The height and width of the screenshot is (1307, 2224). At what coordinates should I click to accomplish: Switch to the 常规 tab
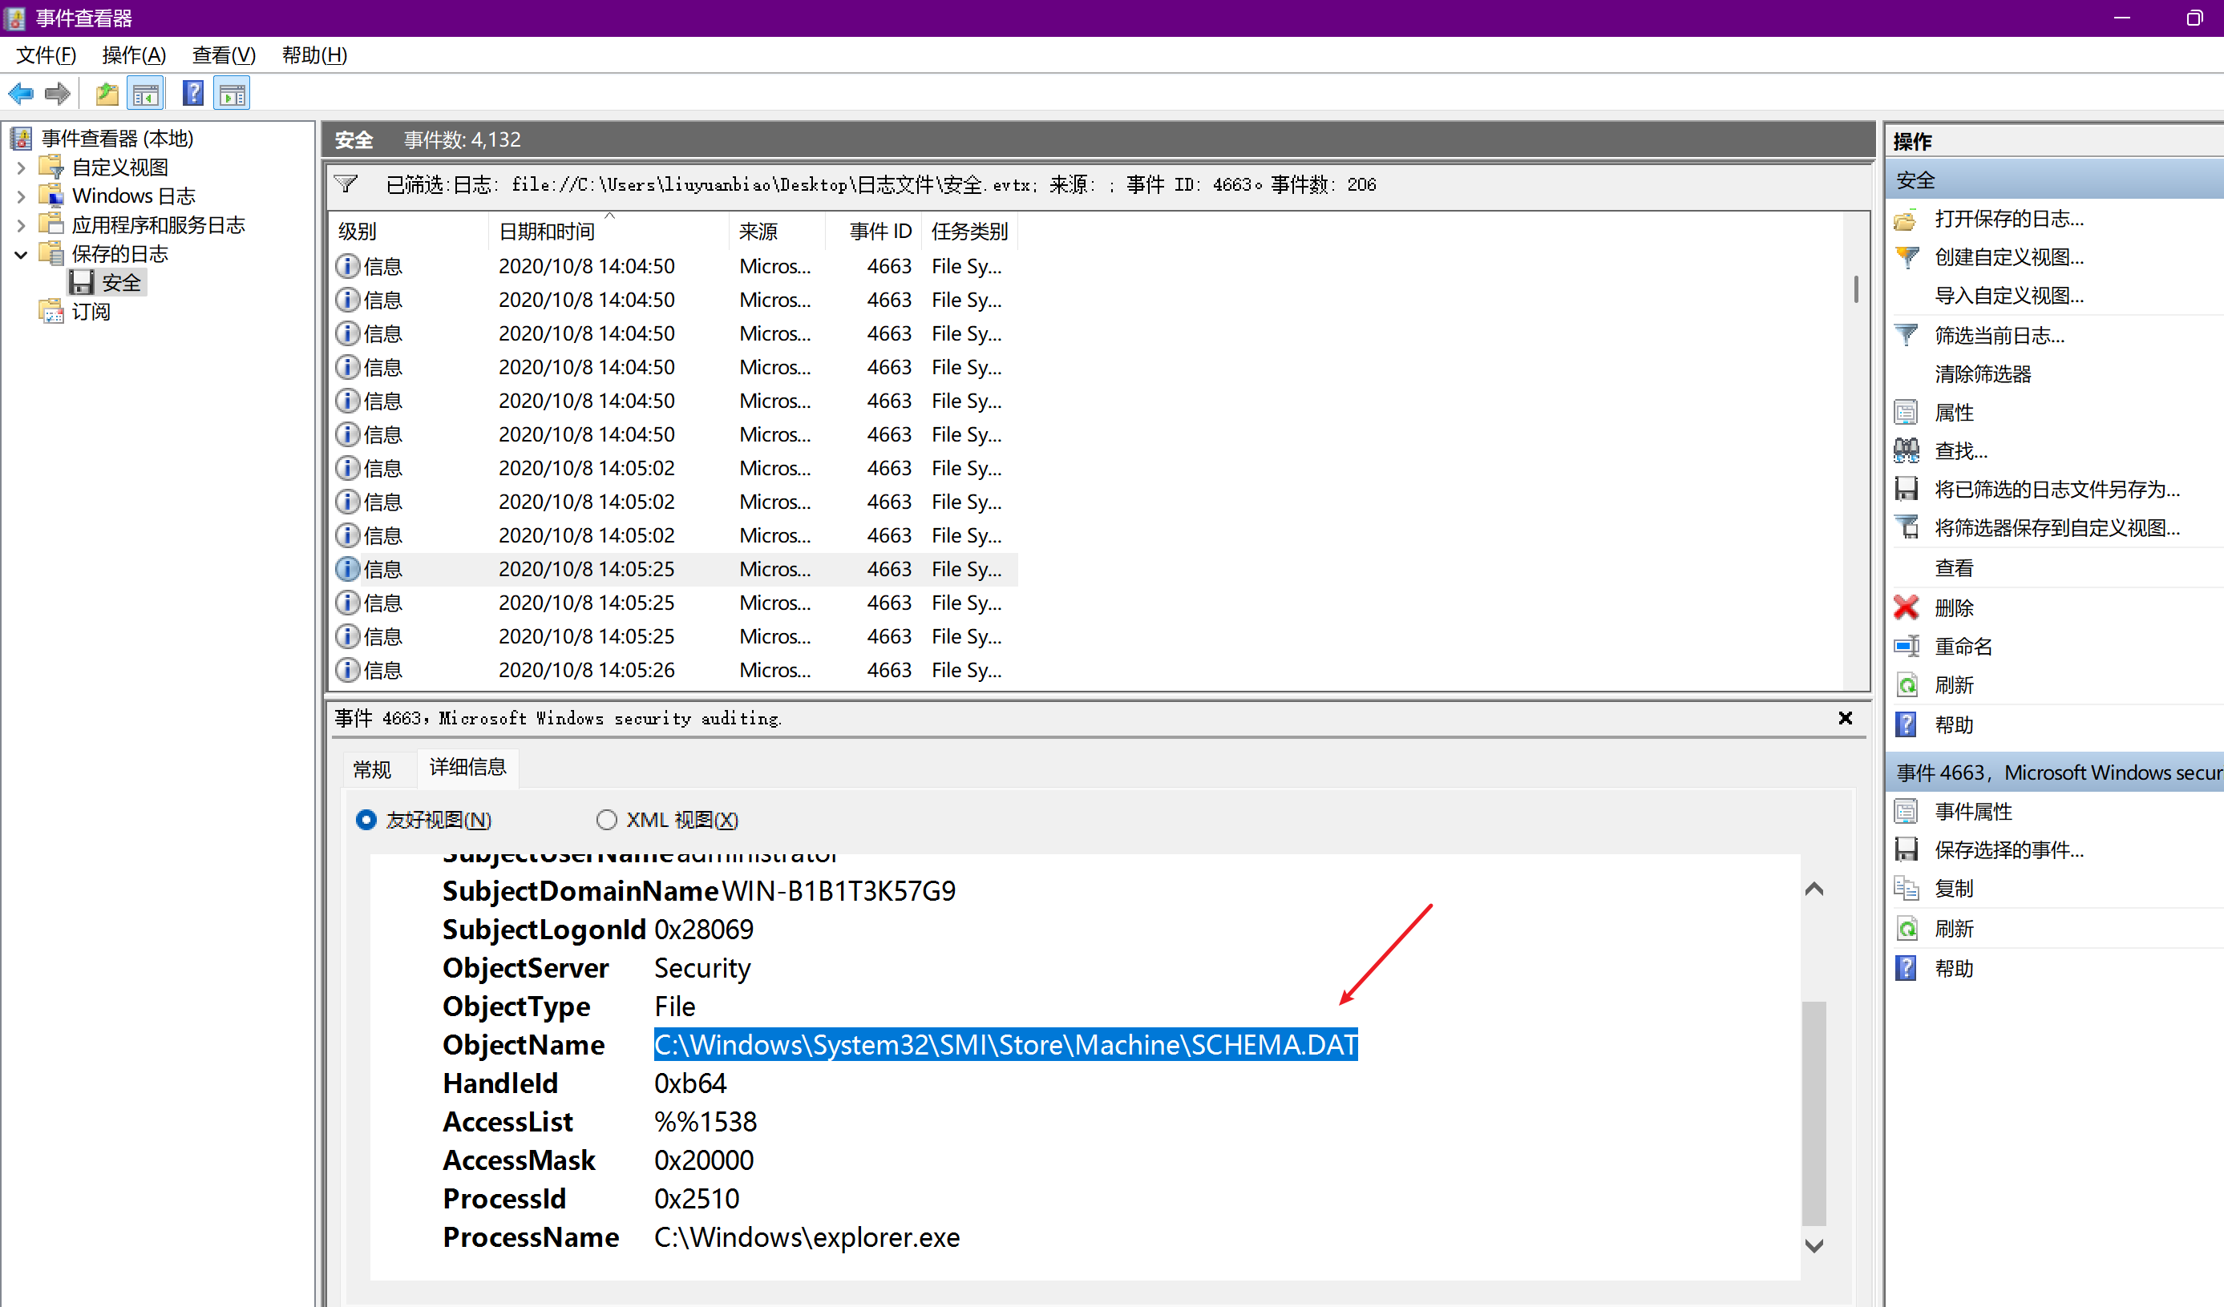tap(371, 769)
